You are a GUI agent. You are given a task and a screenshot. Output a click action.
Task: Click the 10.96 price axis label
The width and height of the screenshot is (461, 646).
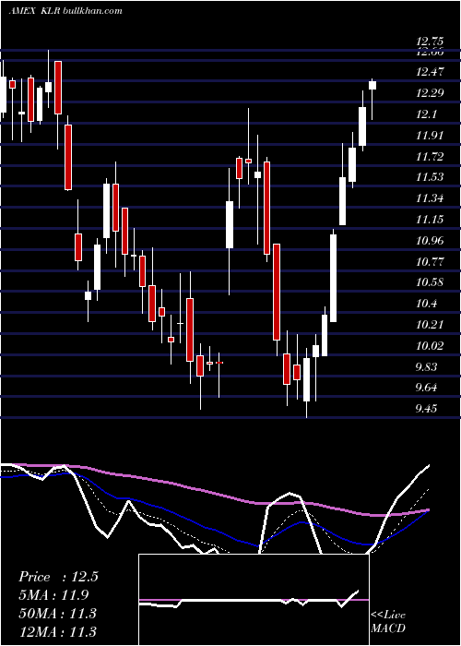[x=430, y=241]
